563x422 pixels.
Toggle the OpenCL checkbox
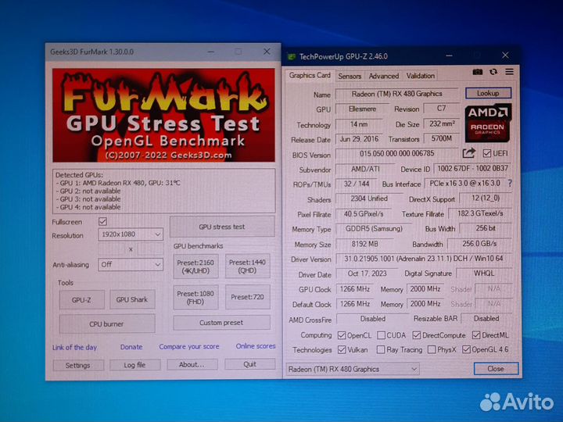point(342,335)
